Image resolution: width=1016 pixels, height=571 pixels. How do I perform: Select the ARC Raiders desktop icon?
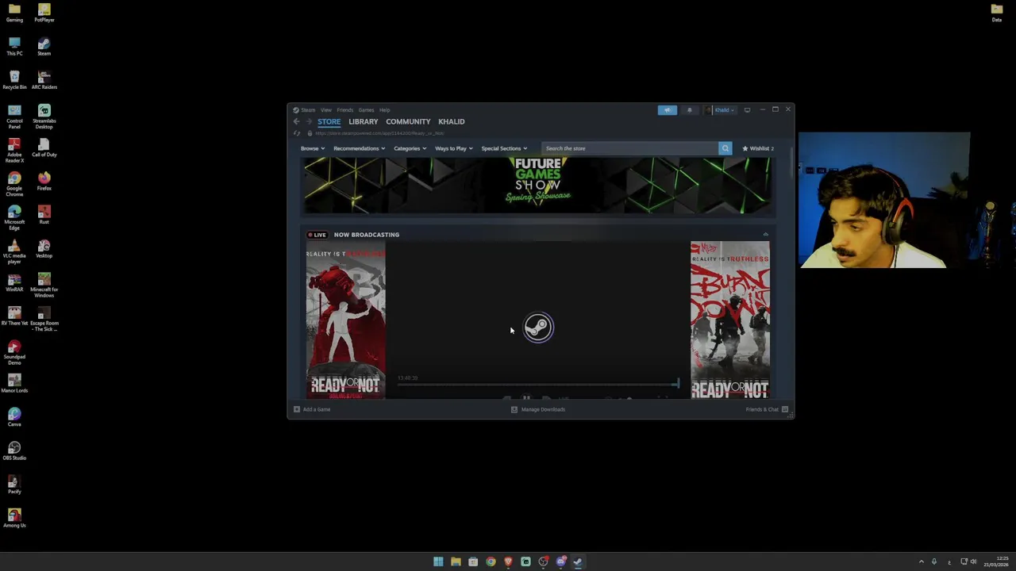click(44, 80)
